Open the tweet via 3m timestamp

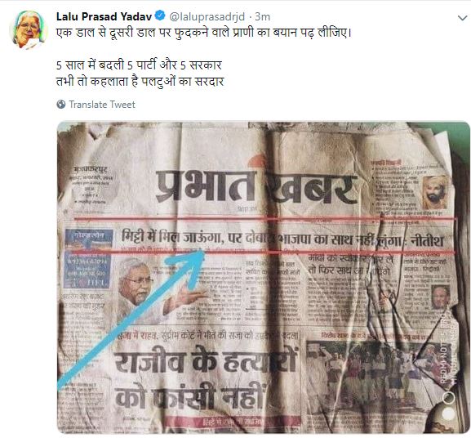263,16
